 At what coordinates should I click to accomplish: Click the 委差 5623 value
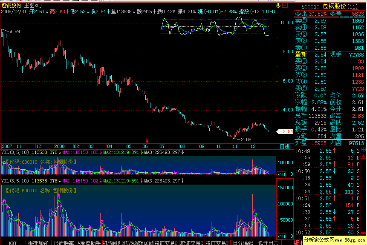point(358,14)
